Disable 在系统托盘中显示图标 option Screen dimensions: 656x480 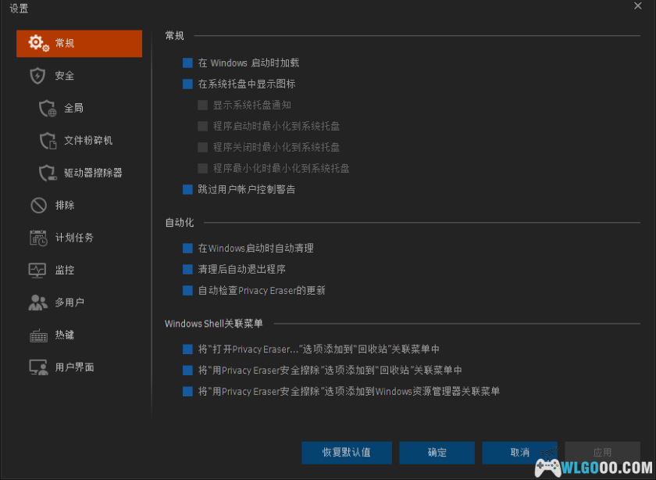pos(187,84)
